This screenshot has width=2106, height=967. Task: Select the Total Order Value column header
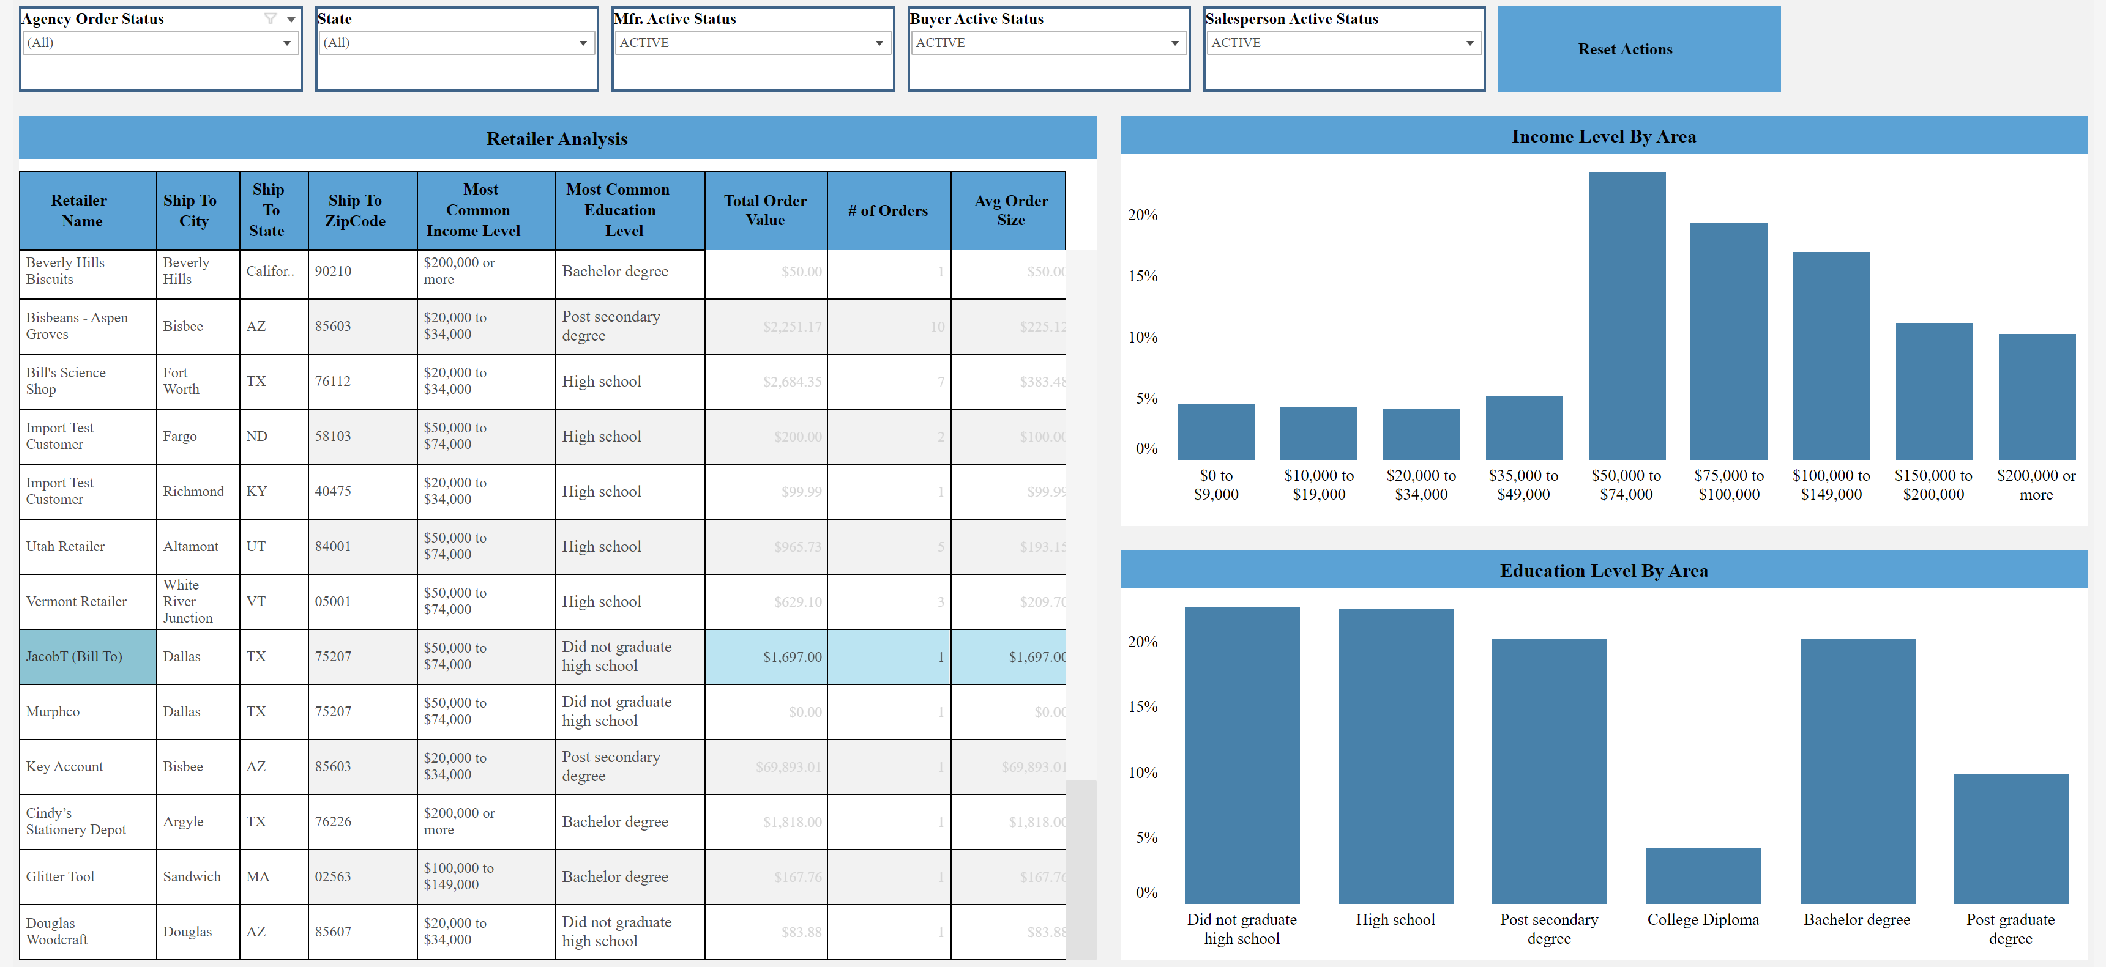pyautogui.click(x=765, y=211)
